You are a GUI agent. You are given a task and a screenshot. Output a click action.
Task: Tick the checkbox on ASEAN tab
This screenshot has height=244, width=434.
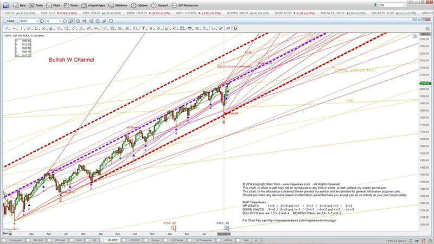219,240
